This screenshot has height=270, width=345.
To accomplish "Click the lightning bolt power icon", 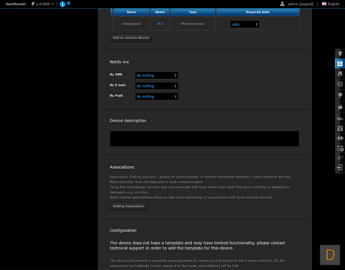I will click(x=33, y=4).
